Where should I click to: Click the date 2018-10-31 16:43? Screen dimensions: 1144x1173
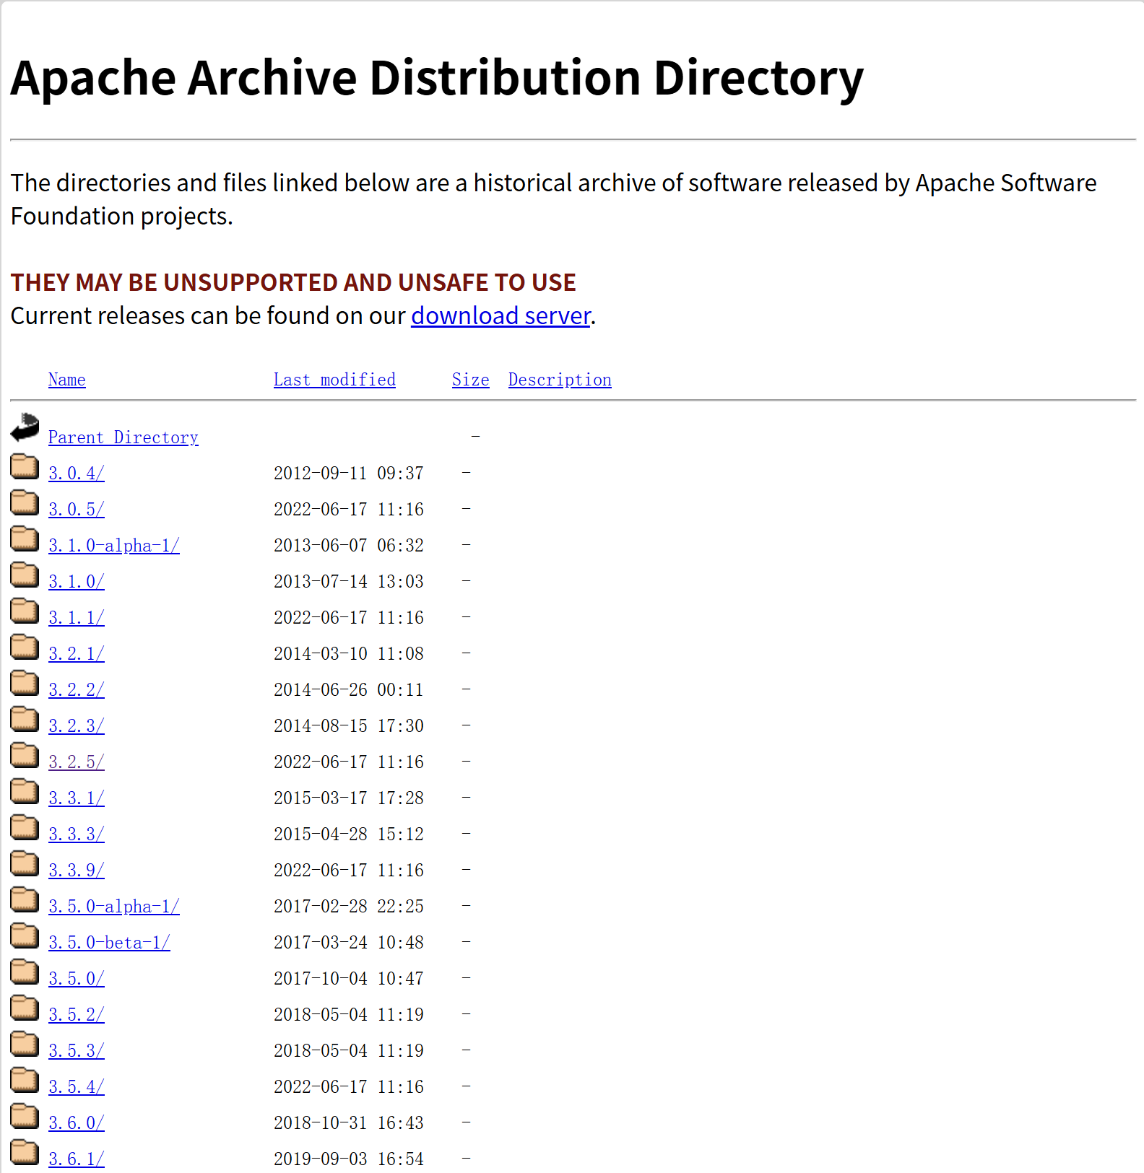(349, 1123)
